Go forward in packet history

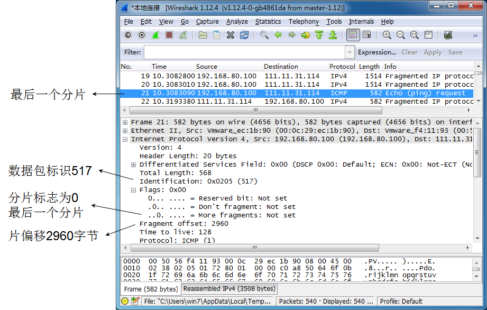(292, 35)
